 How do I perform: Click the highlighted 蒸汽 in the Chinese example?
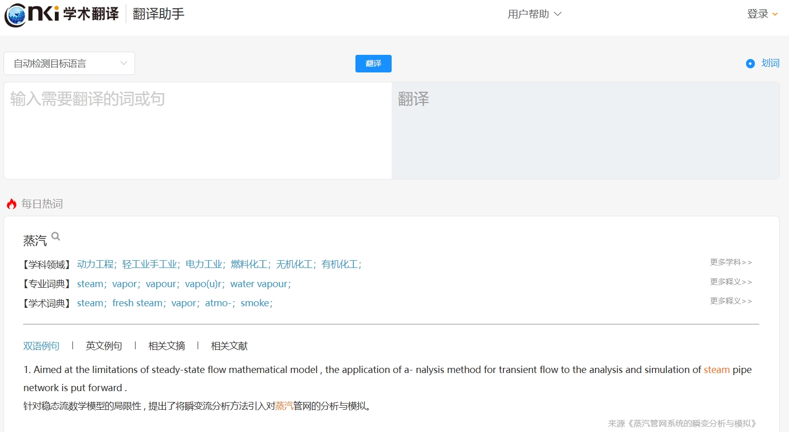pos(284,406)
